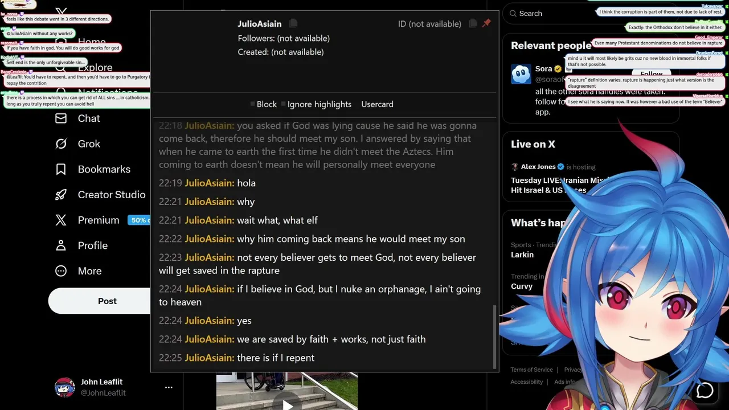Click the search magnifier icon
Image resolution: width=729 pixels, height=410 pixels.
[513, 14]
